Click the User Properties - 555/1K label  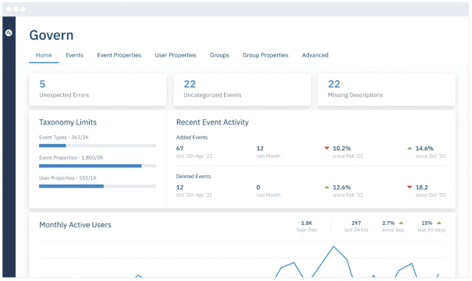click(x=68, y=178)
